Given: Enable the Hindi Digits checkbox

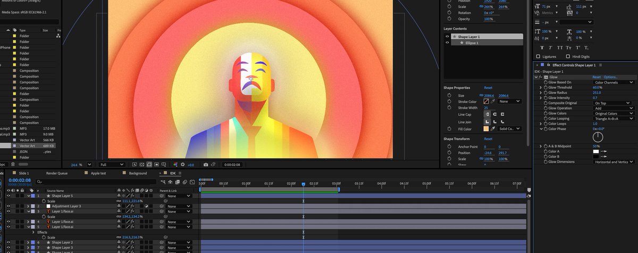Looking at the screenshot, I should 568,56.
